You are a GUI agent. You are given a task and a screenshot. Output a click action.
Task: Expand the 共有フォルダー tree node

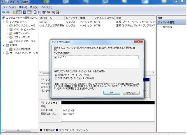click(x=8, y=33)
